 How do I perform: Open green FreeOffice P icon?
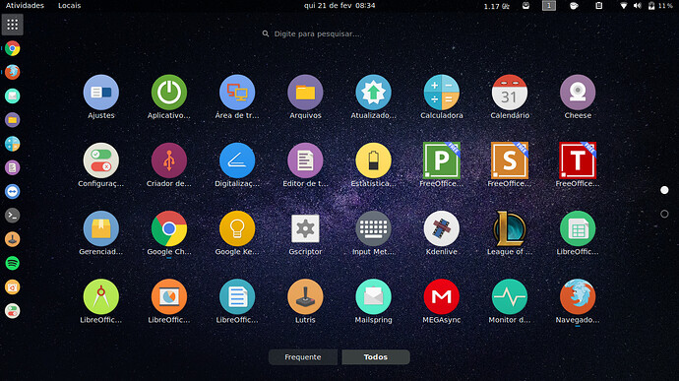441,160
